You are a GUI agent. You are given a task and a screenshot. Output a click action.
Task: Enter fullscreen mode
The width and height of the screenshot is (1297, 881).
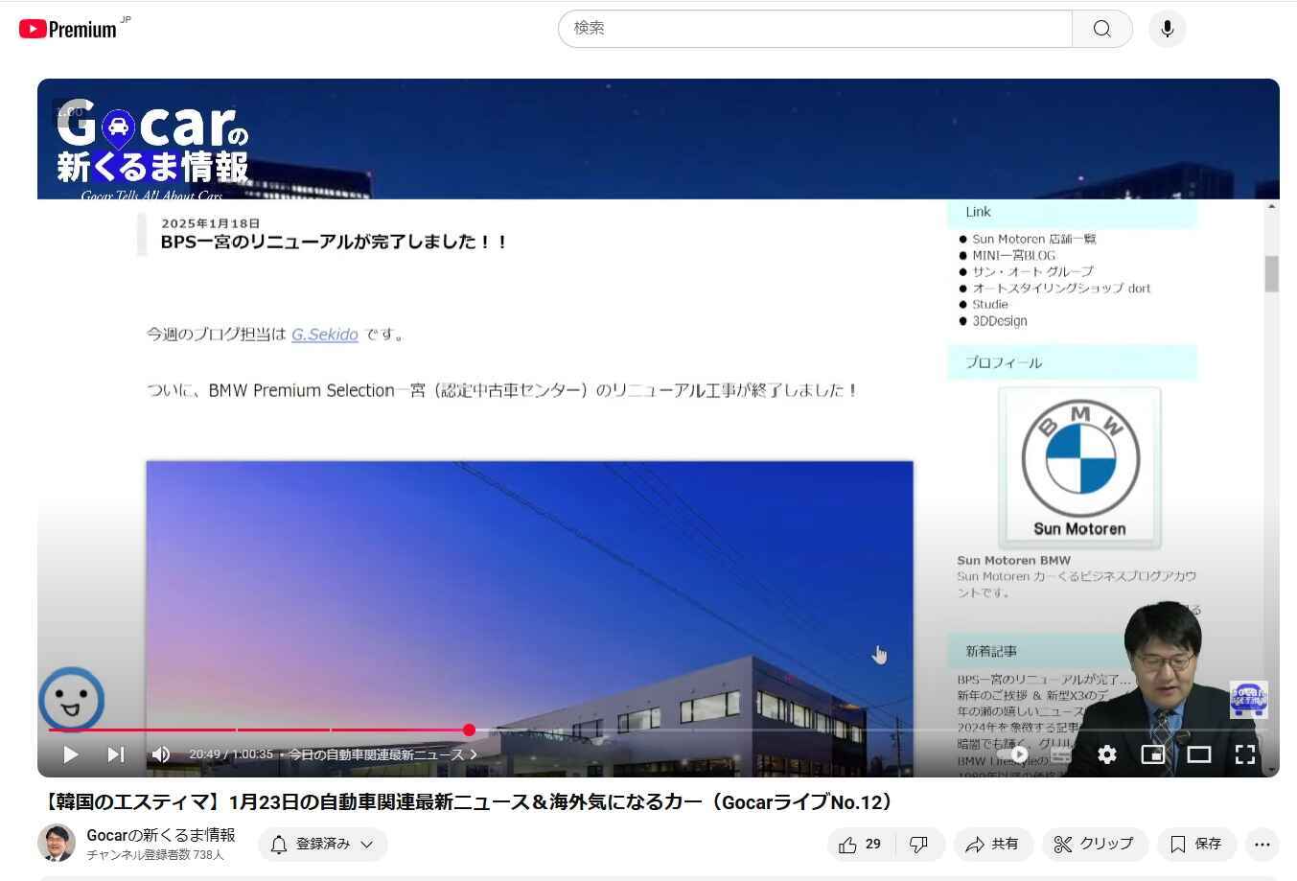(1245, 754)
